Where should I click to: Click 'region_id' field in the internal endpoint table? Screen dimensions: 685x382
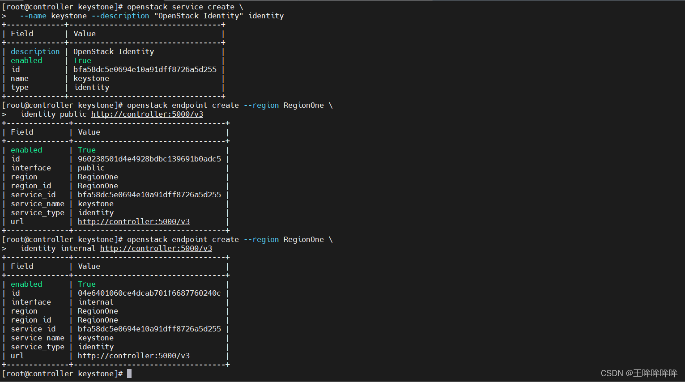coord(31,320)
